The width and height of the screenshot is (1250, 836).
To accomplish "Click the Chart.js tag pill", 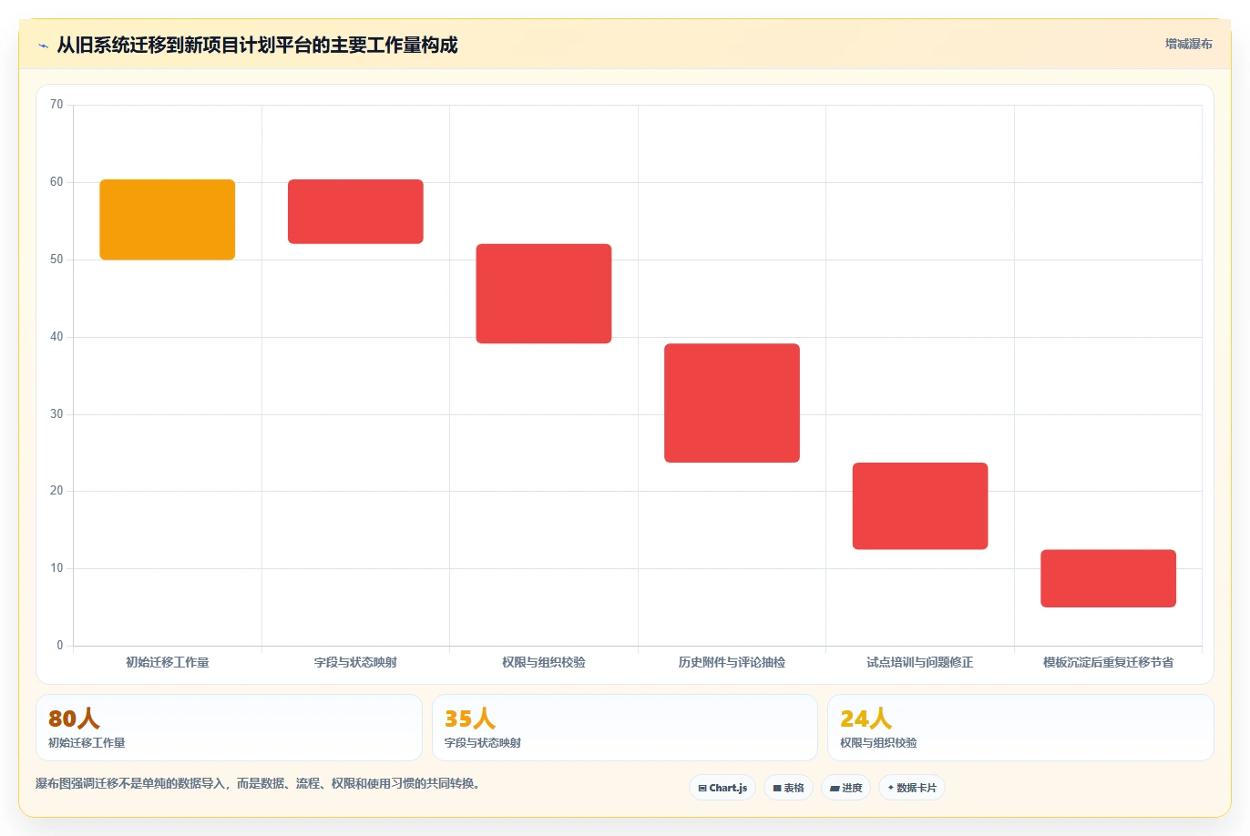I will click(x=722, y=788).
